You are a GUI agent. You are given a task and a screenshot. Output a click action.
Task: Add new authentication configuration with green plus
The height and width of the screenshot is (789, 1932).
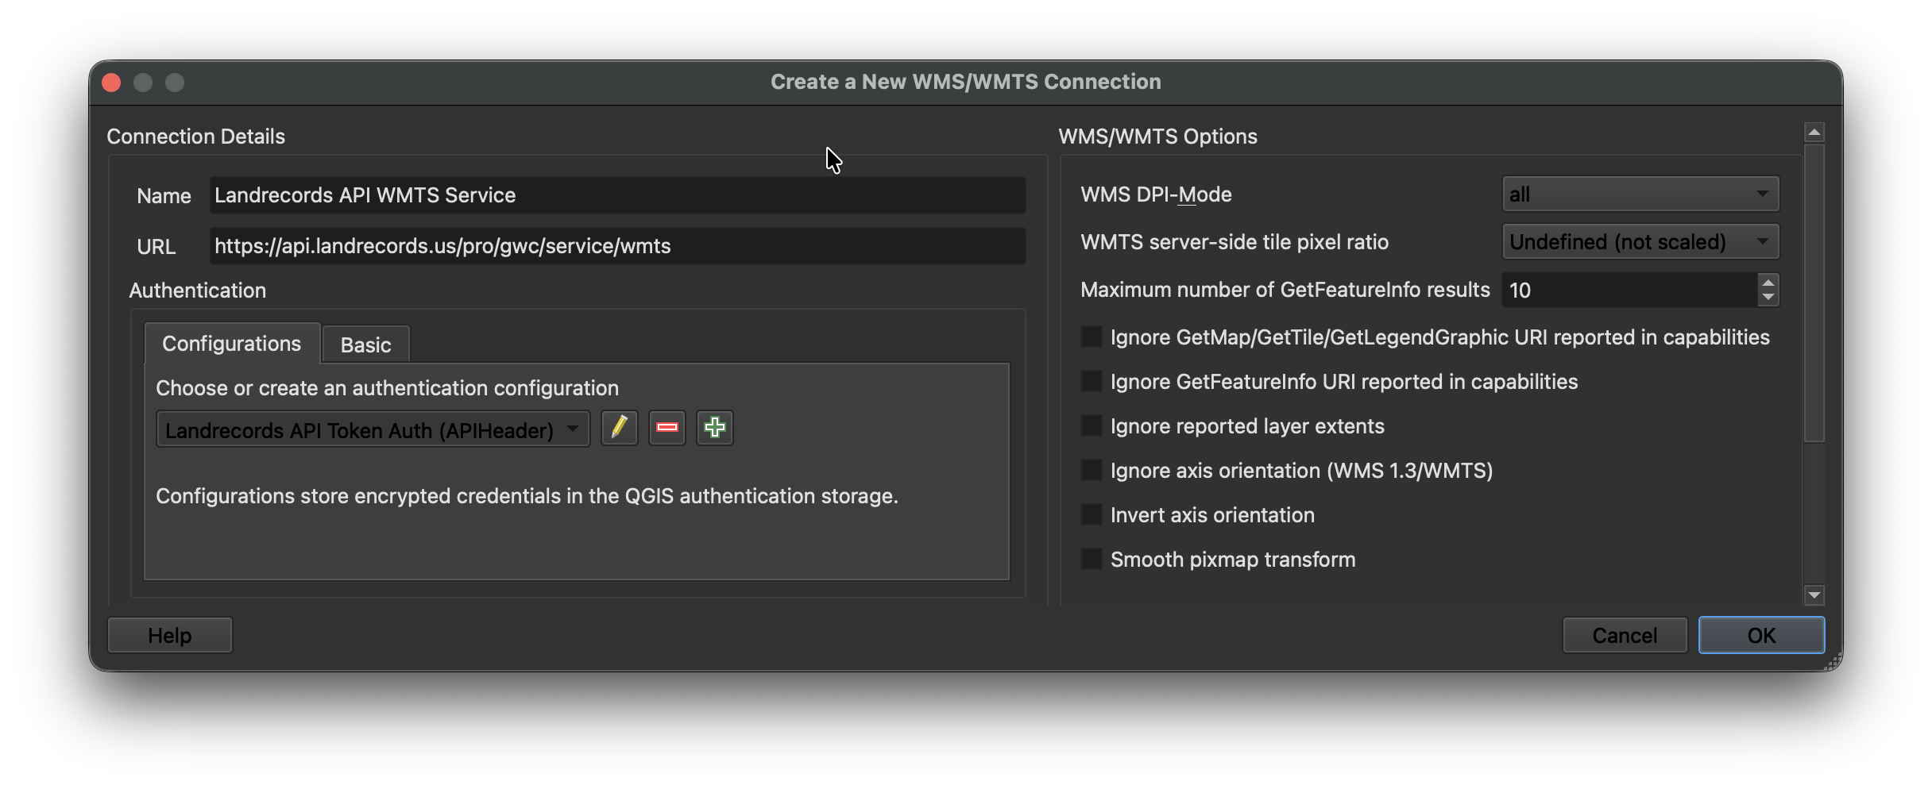[x=714, y=429]
